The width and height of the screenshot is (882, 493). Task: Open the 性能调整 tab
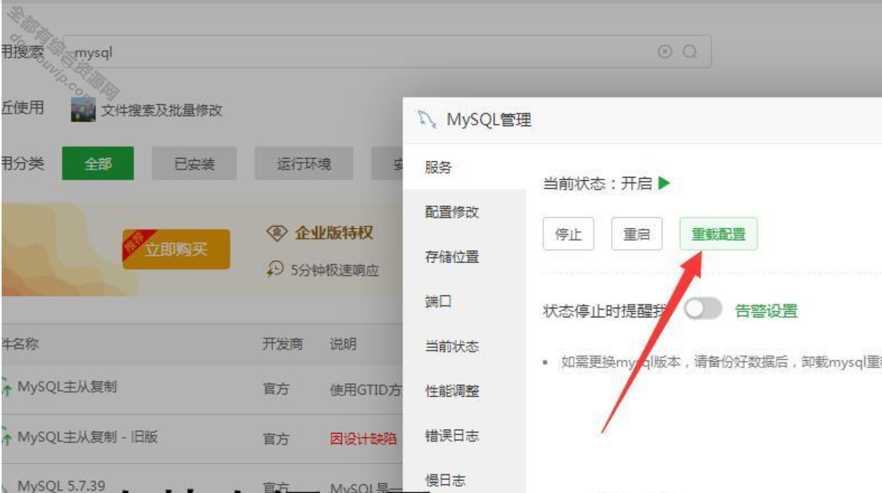pyautogui.click(x=465, y=391)
